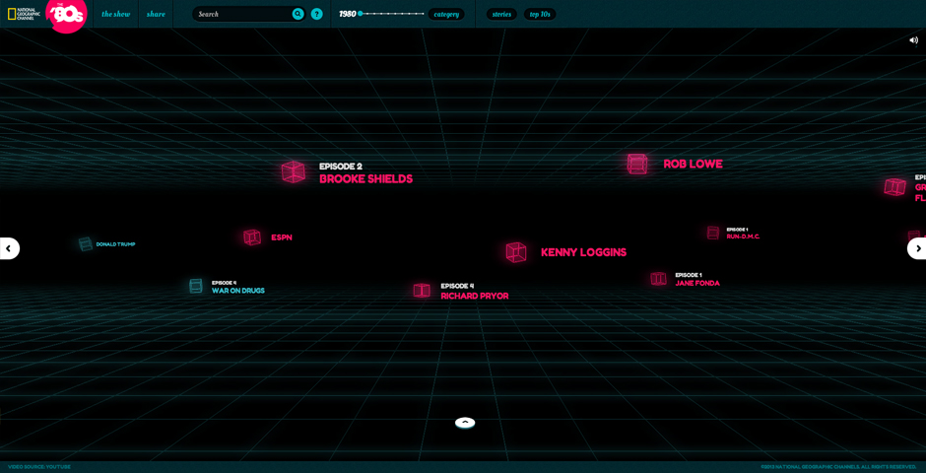Screen dimensions: 926x473
Task: Open the top 10s button
Action: [x=540, y=14]
